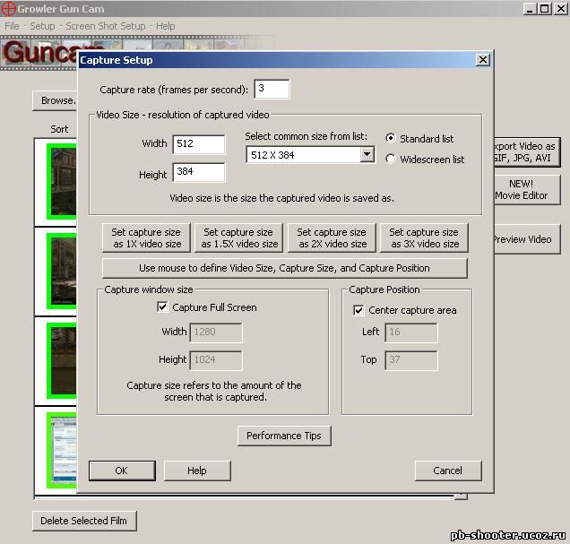570x544 pixels.
Task: Confirm the dialog with OK
Action: [x=122, y=471]
